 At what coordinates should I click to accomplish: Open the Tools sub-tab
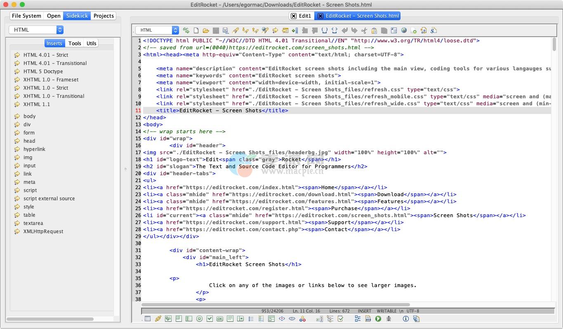point(75,43)
